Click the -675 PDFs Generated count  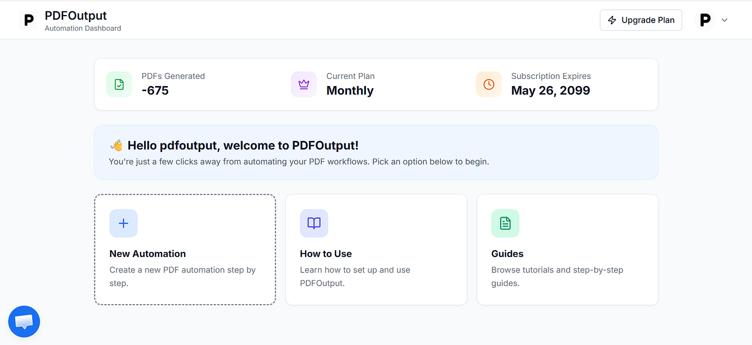coord(155,90)
